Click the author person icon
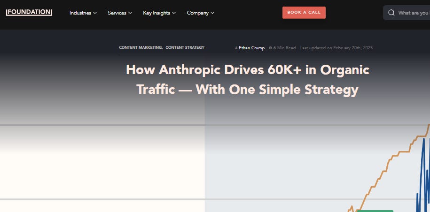Screen dimensions: 430x212 (236, 48)
